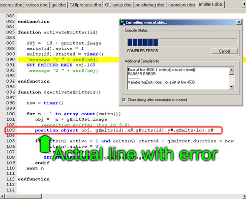The height and width of the screenshot is (199, 246).
Task: Click 'endfunction' on line 112
Action: (33, 179)
